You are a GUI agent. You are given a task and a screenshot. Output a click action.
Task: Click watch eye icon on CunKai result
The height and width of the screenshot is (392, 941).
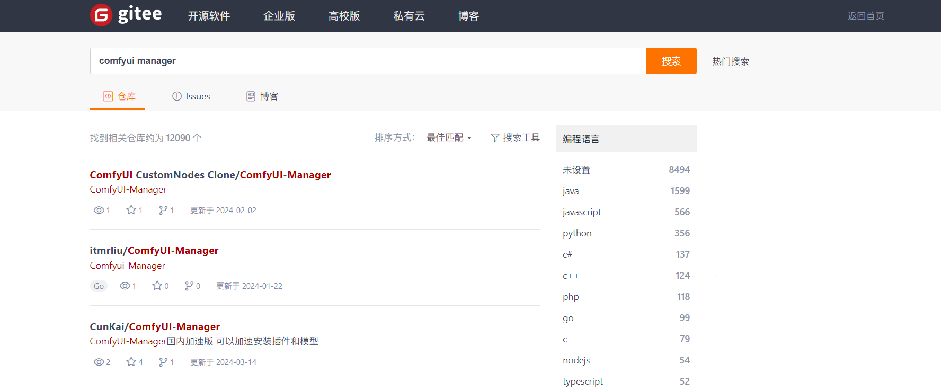pos(99,362)
